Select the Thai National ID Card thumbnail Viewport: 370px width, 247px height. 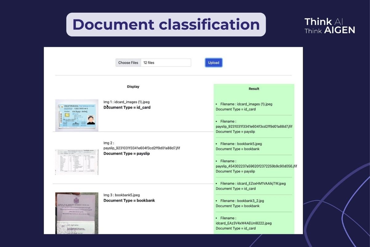point(76,115)
